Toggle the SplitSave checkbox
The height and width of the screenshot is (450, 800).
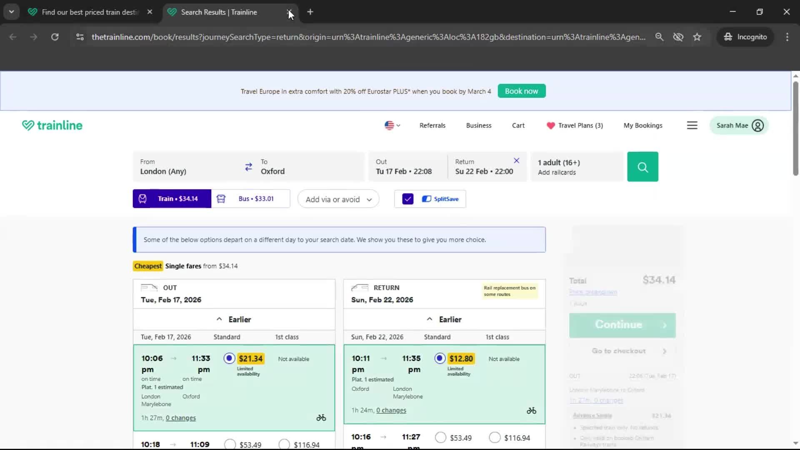(407, 199)
